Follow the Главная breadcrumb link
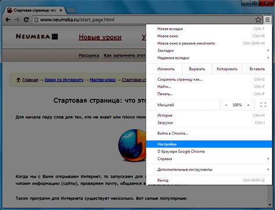 point(30,80)
